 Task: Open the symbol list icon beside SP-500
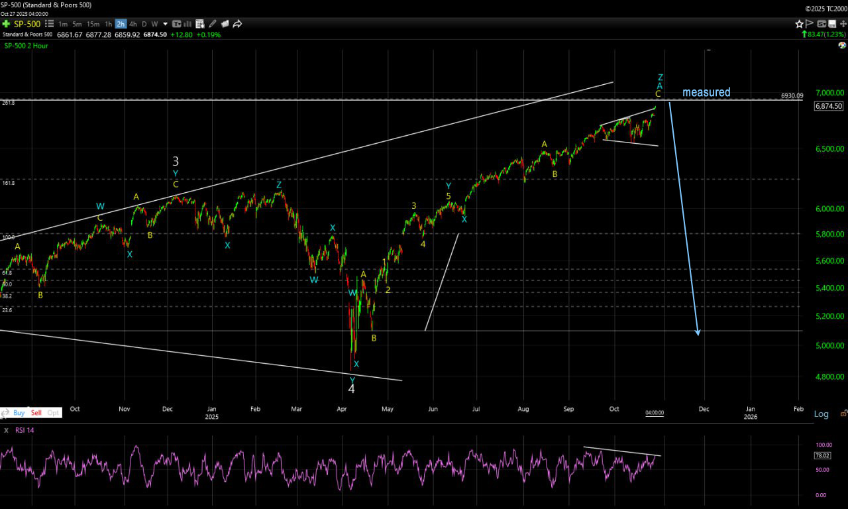(x=49, y=24)
